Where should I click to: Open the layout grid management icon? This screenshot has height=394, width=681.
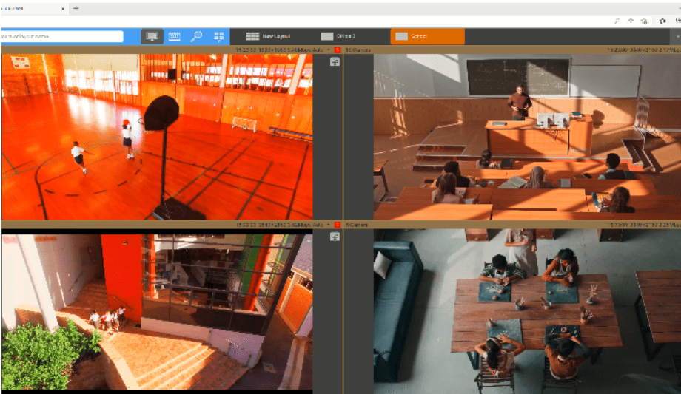pyautogui.click(x=218, y=36)
